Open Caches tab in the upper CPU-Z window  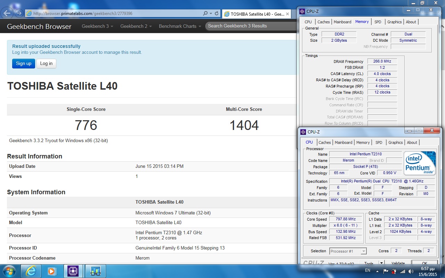click(323, 22)
